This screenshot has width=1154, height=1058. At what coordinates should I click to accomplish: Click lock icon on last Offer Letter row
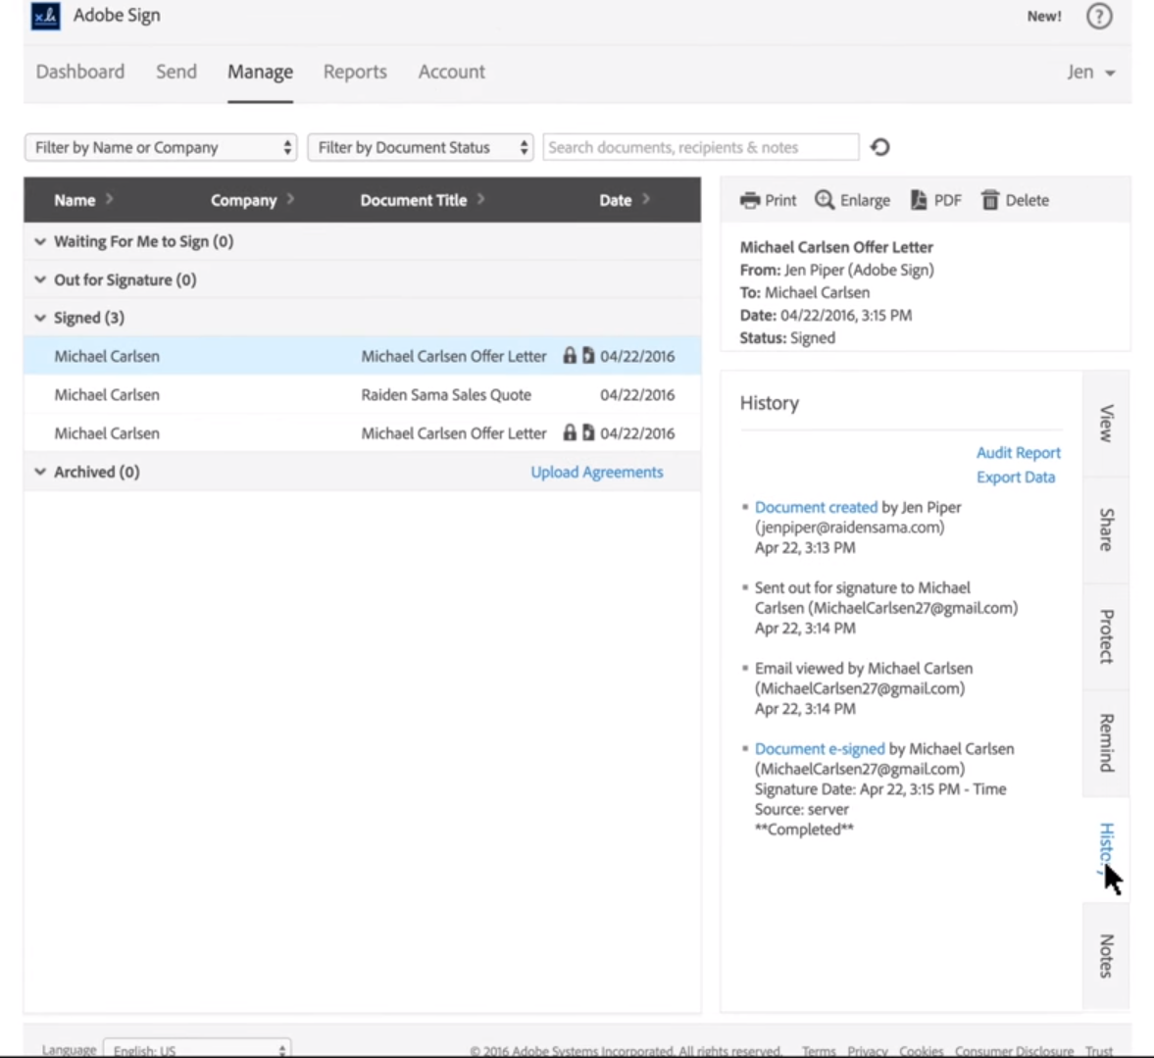coord(570,433)
